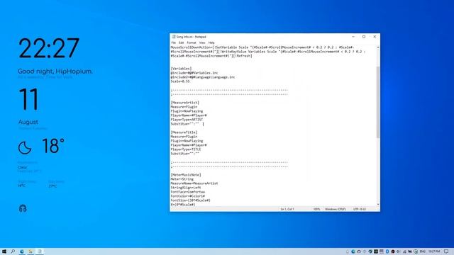The image size is (454, 255).
Task: Click the PlayerType=ARTIST line
Action: coord(187,120)
